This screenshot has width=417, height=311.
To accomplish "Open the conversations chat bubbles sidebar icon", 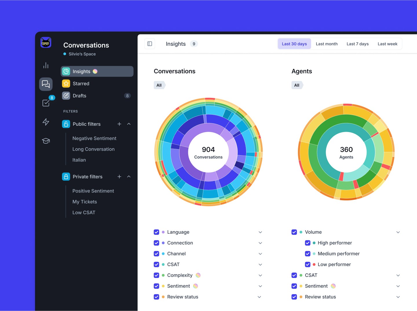I will 46,84.
